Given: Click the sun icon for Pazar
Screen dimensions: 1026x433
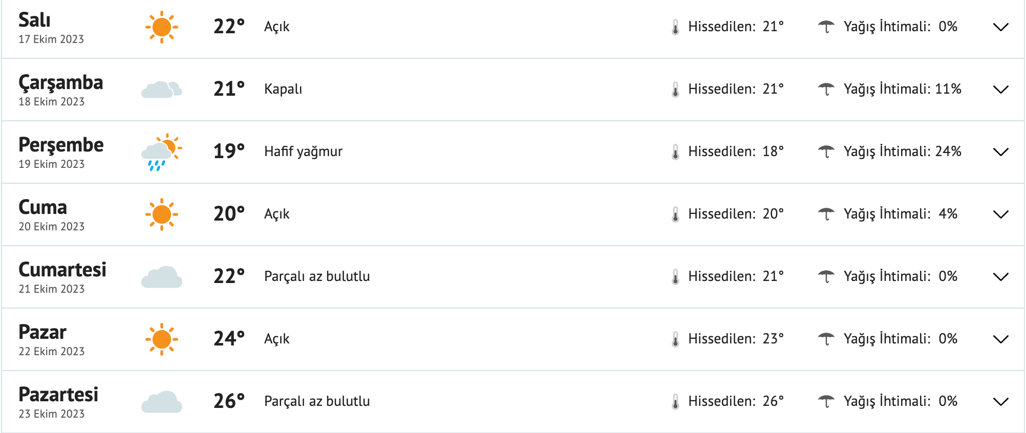Looking at the screenshot, I should tap(162, 338).
